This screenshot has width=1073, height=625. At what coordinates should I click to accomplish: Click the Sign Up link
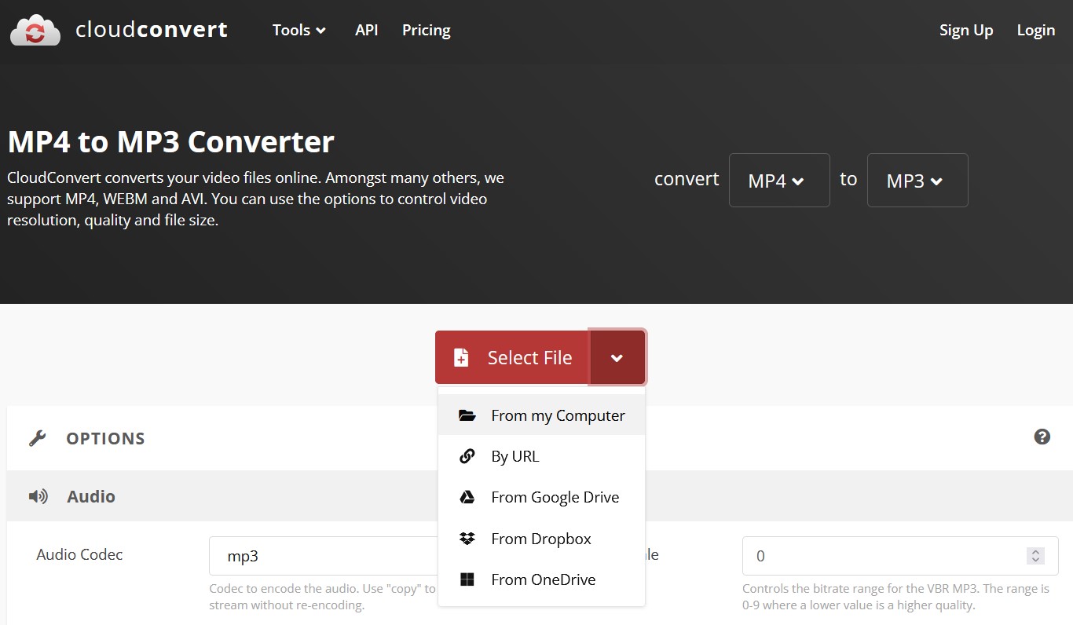[966, 30]
